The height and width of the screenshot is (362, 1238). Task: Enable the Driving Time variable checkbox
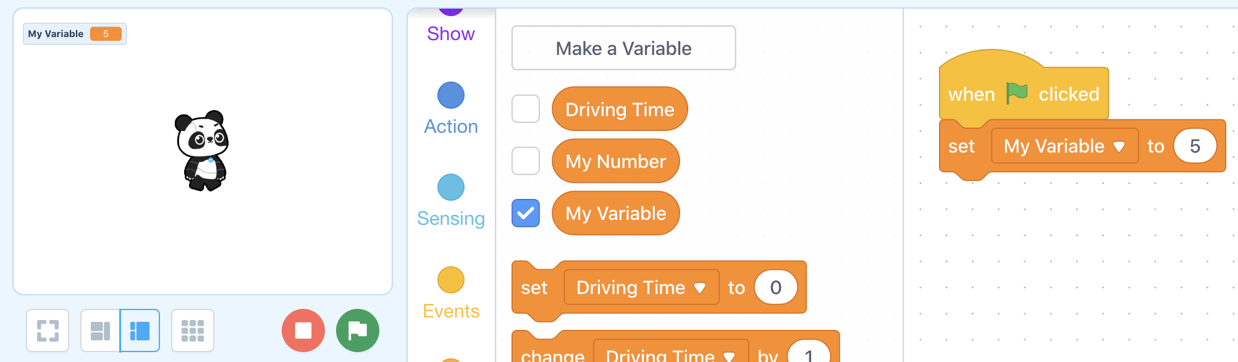[x=526, y=109]
